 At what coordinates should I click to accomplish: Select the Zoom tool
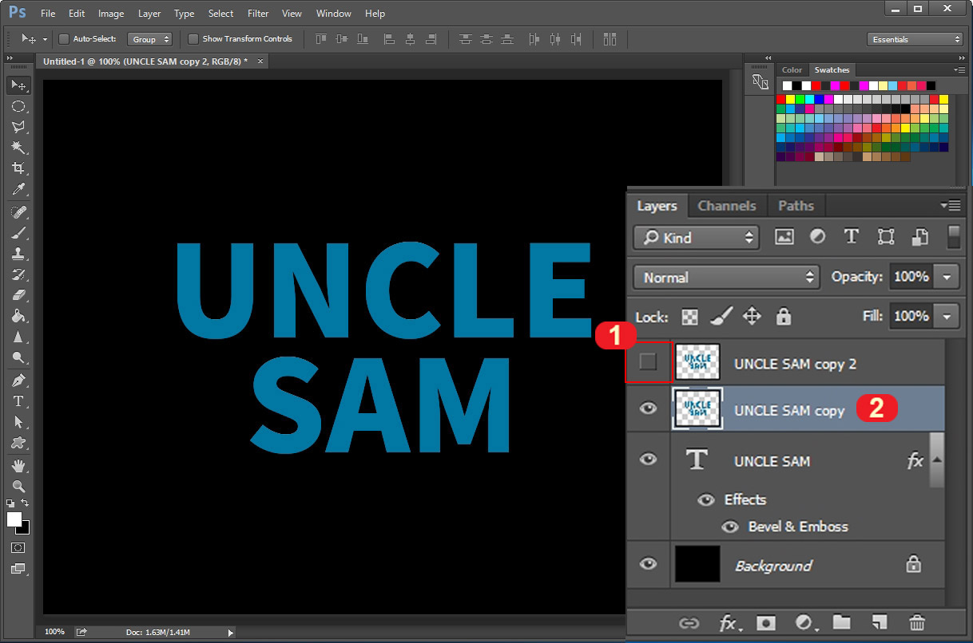18,486
